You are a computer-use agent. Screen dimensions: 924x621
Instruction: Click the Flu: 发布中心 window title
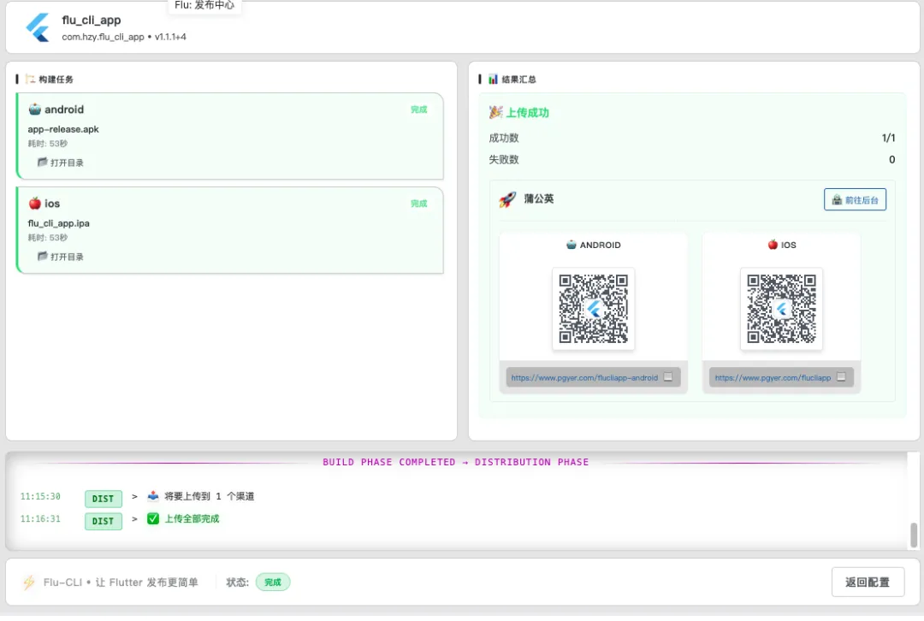204,5
